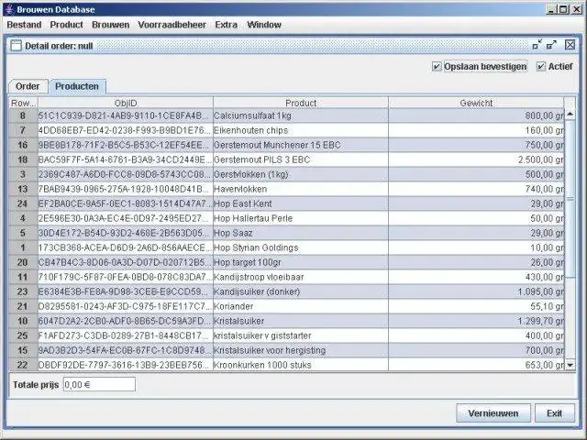This screenshot has width=587, height=440.
Task: Select the Hop target 100gr cell
Action: point(301,262)
